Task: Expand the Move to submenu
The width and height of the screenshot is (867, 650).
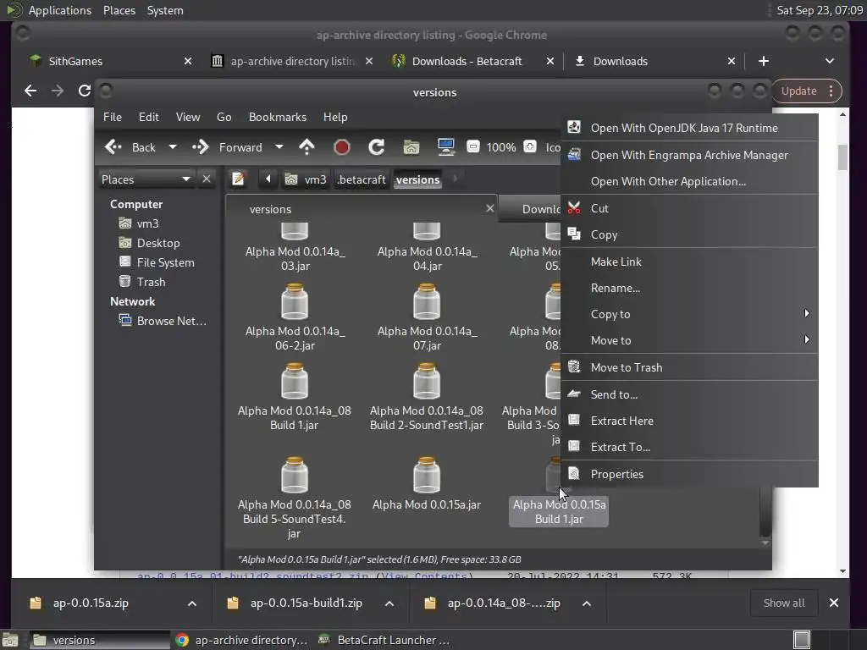Action: (689, 340)
